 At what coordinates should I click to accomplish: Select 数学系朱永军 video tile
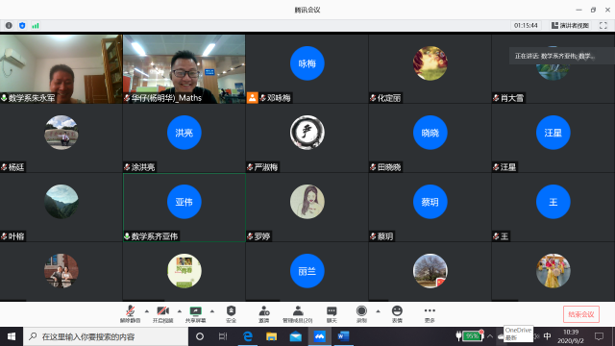pyautogui.click(x=61, y=69)
